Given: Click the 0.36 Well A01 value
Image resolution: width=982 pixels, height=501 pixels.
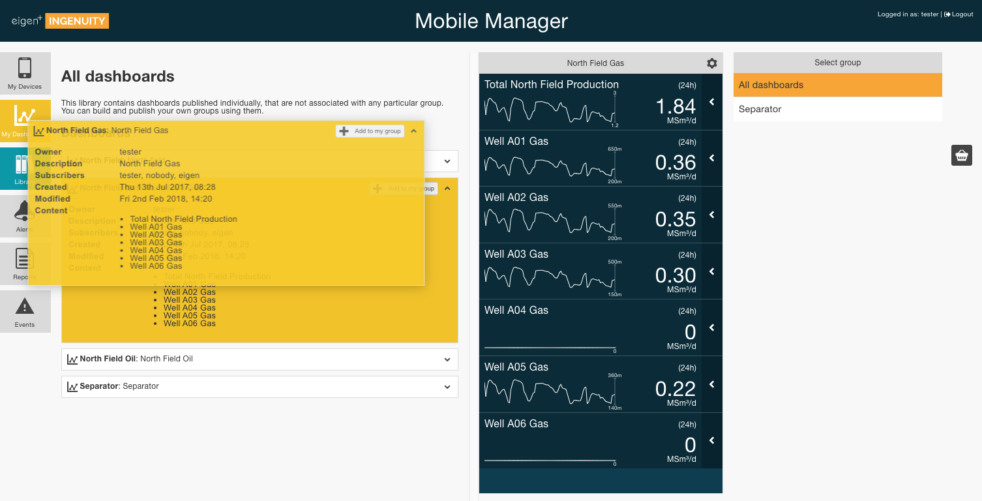Looking at the screenshot, I should coord(676,162).
